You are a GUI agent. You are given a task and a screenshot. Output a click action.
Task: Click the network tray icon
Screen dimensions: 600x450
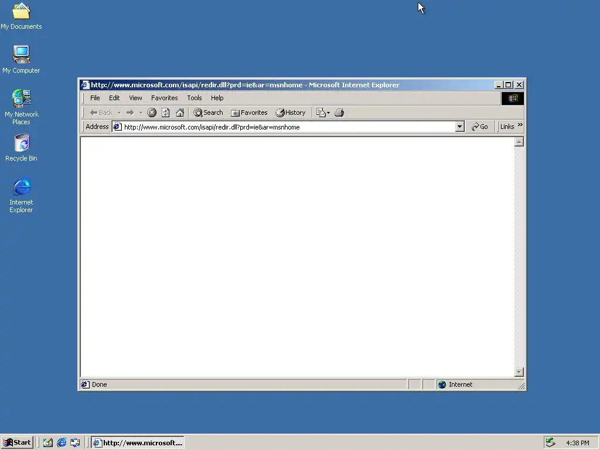coord(550,443)
